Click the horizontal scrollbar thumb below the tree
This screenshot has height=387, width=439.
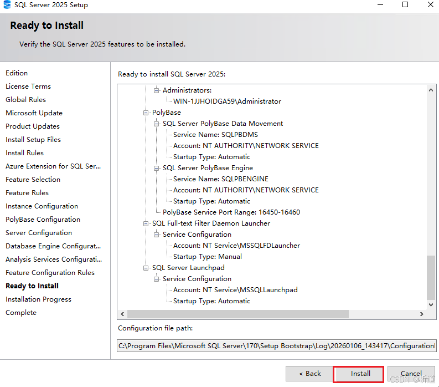[x=238, y=314]
